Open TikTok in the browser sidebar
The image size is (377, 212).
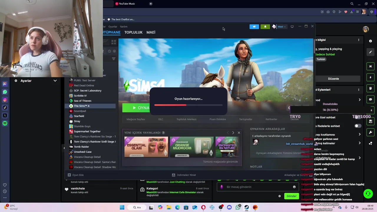5,108
